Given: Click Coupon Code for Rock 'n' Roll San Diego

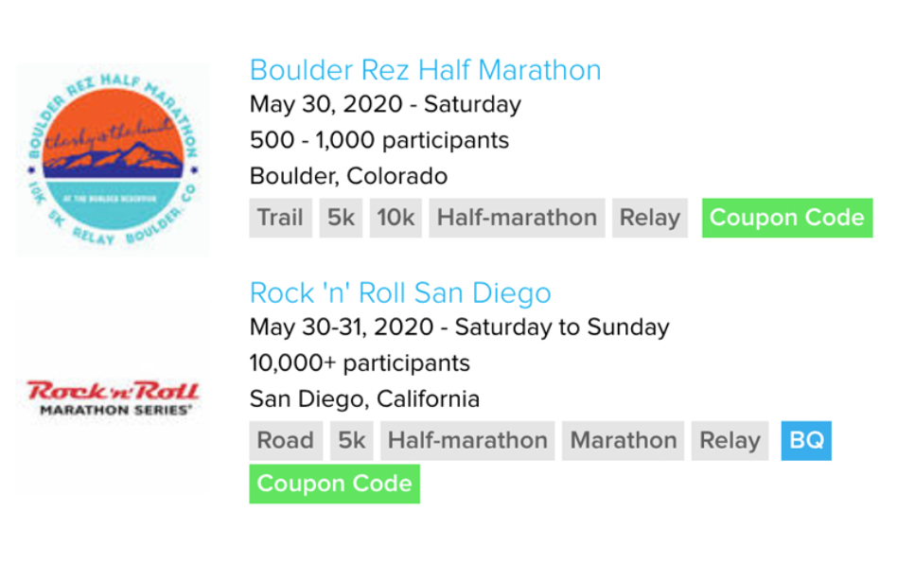Looking at the screenshot, I should (334, 484).
